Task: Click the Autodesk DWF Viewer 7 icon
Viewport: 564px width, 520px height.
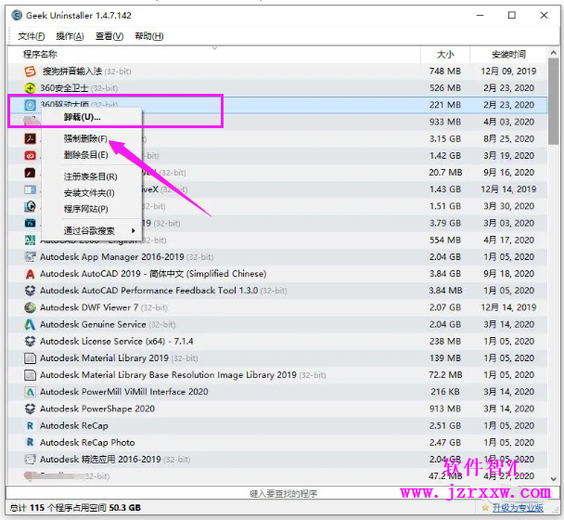Action: tap(30, 307)
